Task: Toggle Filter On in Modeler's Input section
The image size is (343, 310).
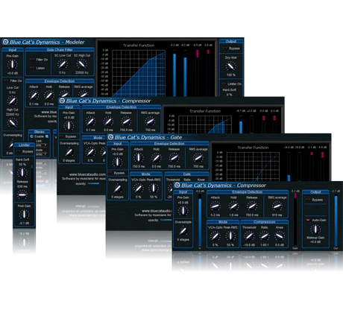Action: [x=6, y=80]
